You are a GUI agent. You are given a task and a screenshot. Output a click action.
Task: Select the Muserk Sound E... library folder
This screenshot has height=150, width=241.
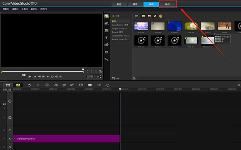tap(120, 39)
